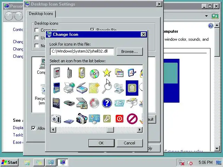Image resolution: width=223 pixels, height=167 pixels.
Task: Choose the flatbed scanner icon
Action: [x=82, y=88]
